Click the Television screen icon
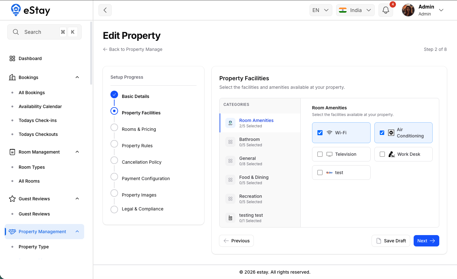Viewport: 457px width, 279px height. pos(329,154)
